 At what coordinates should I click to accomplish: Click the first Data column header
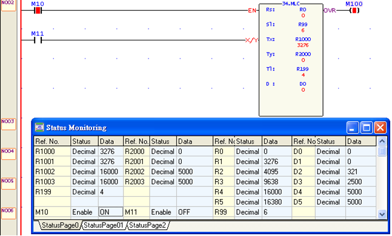coord(111,141)
